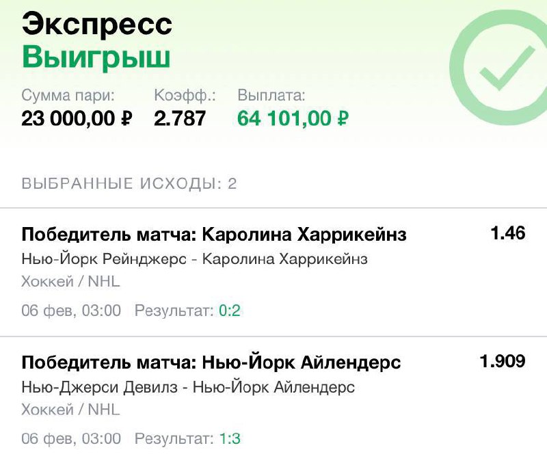This screenshot has width=547, height=463.
Task: Click the 0:2 match result
Action: pos(230,311)
